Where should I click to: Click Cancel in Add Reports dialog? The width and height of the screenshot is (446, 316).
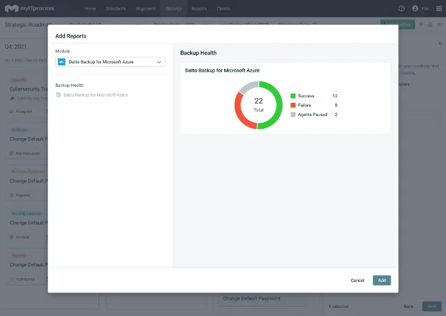(x=357, y=280)
